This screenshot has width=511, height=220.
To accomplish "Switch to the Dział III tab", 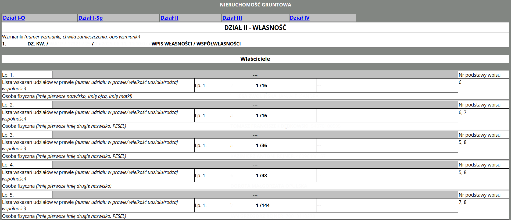I will (232, 18).
